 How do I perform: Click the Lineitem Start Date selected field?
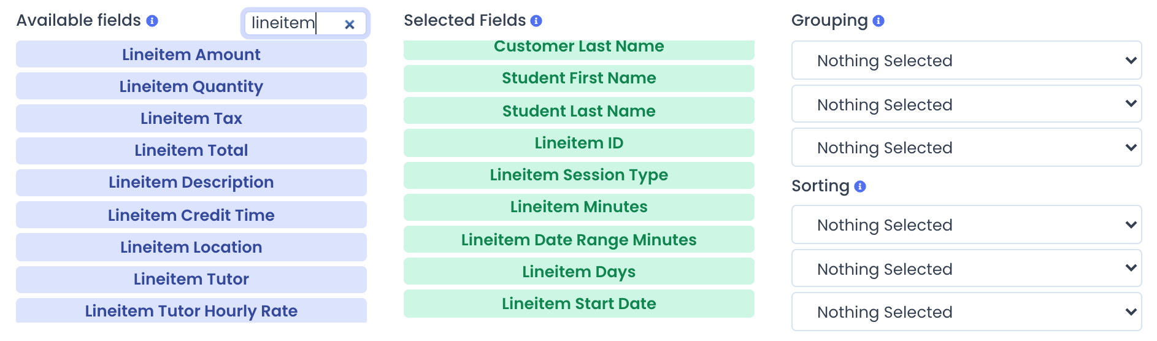[579, 304]
